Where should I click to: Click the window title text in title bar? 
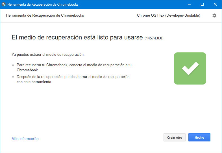coord(43,5)
